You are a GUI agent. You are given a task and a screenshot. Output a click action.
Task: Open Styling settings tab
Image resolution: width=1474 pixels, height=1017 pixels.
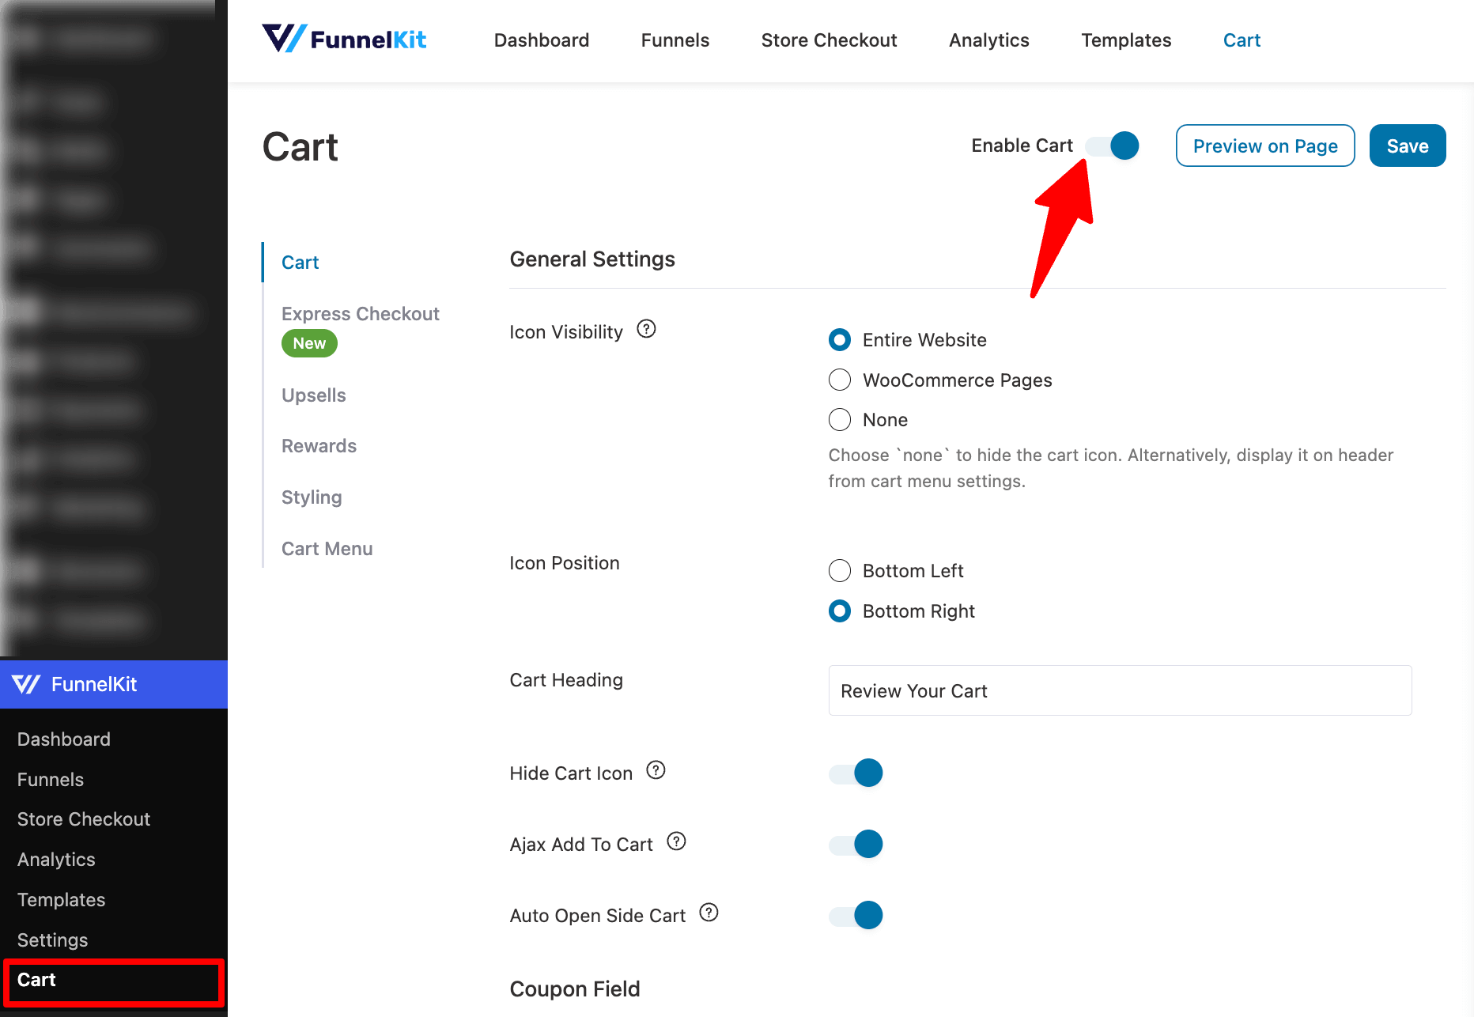(312, 497)
